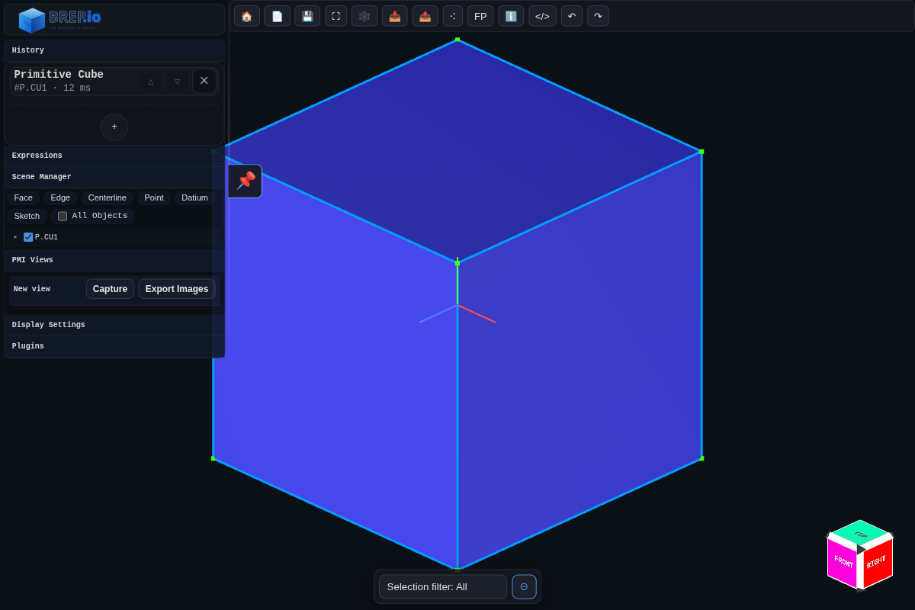Click the export outbox tray icon
The image size is (915, 610).
(x=425, y=16)
